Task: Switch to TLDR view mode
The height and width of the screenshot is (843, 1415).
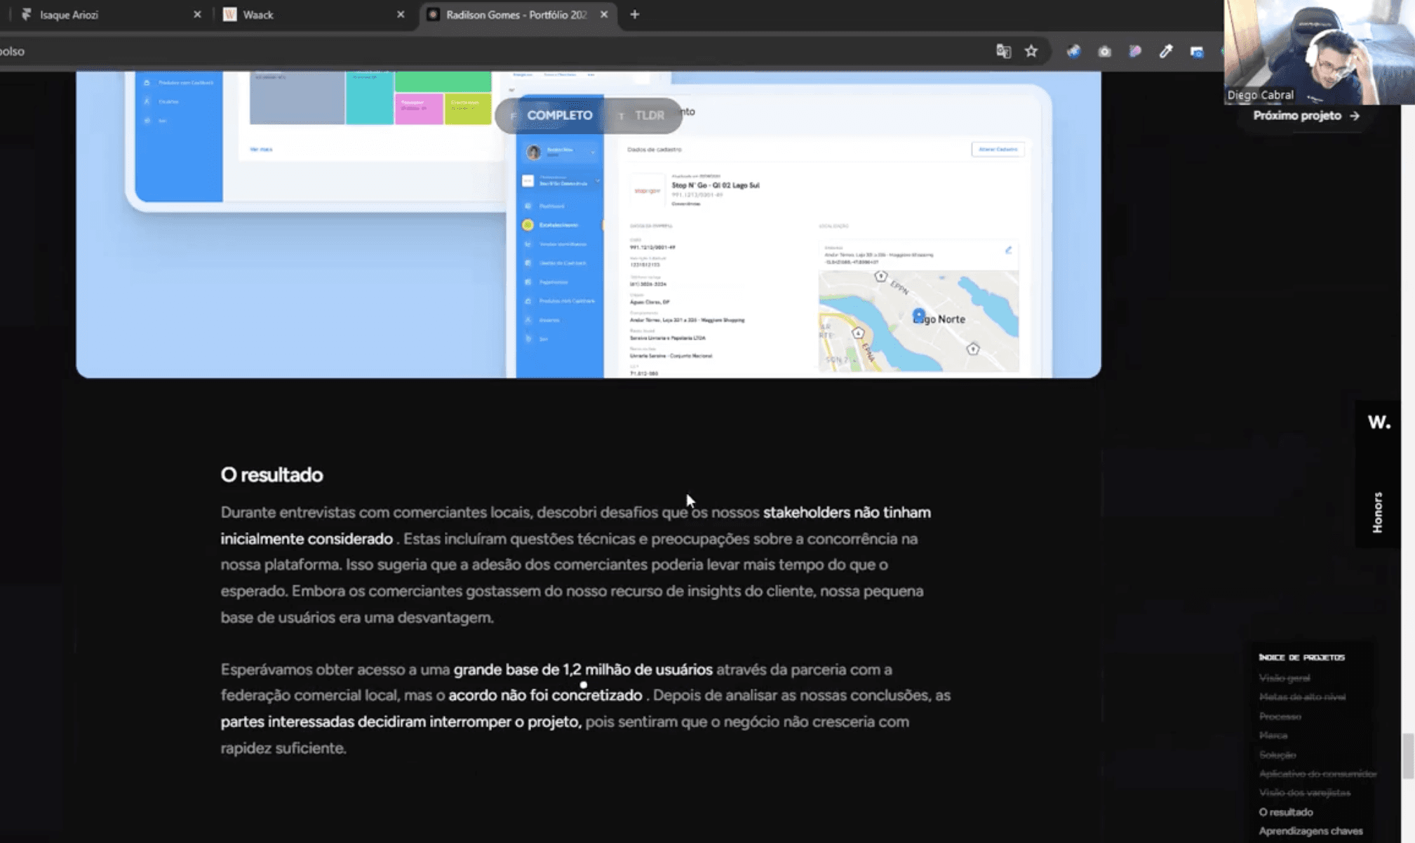Action: [x=649, y=115]
